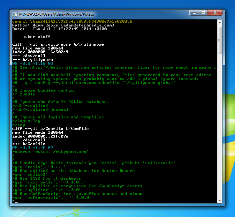This screenshot has height=217, width=235.
Task: Click the help.github.com ignoring-files URL line
Action: click(x=114, y=67)
